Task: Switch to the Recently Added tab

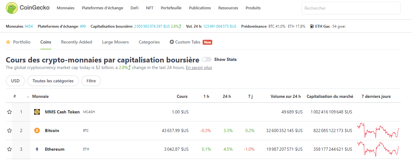Action: (76, 42)
